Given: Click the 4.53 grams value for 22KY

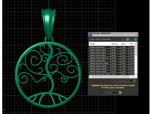Looking at the screenshot, I should pyautogui.click(x=114, y=61).
